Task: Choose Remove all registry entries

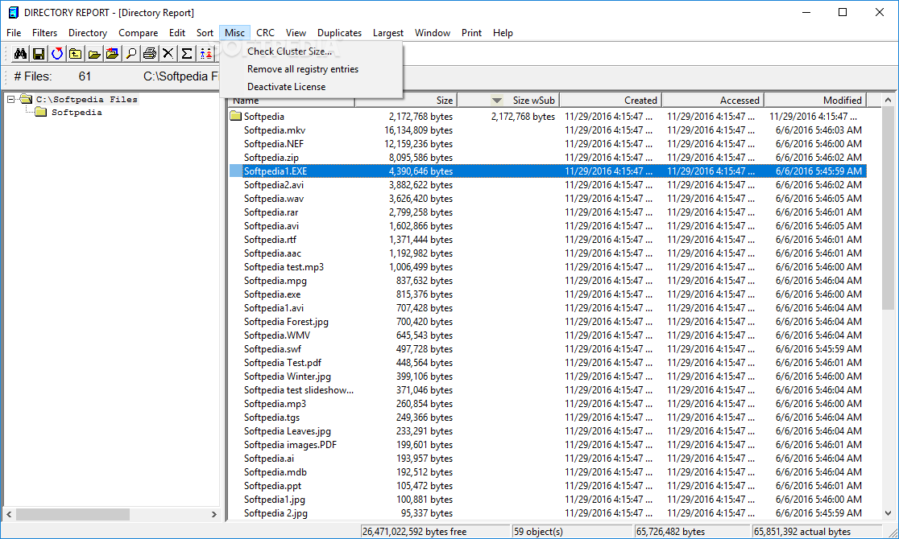Action: (311, 69)
